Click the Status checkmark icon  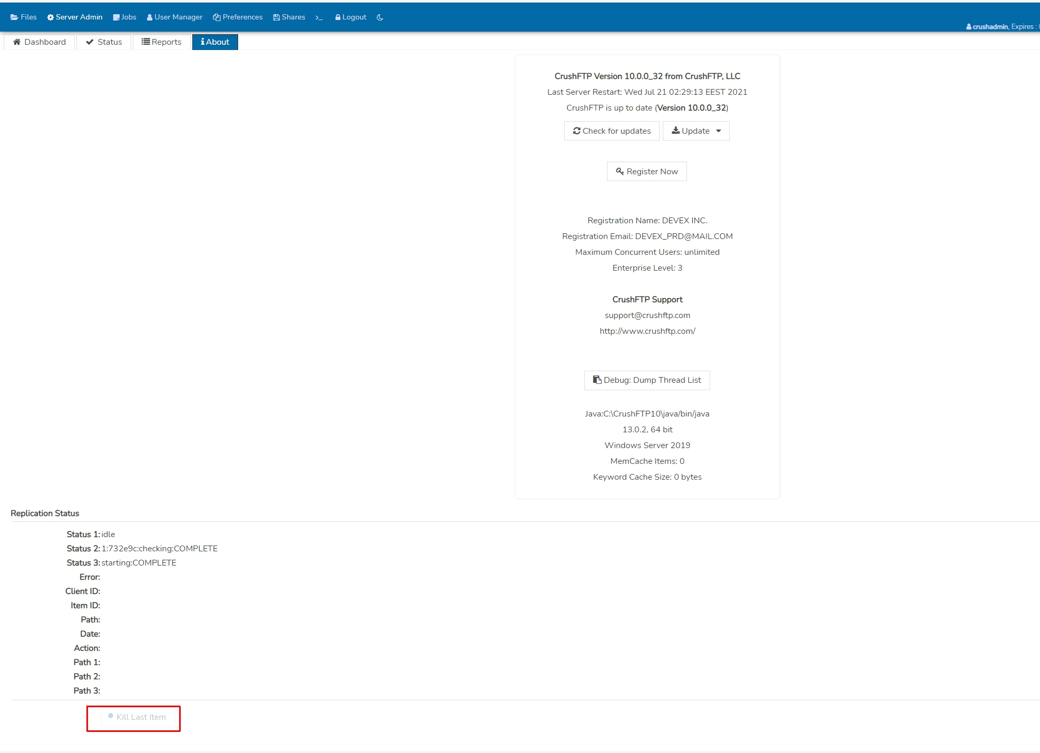click(x=90, y=42)
